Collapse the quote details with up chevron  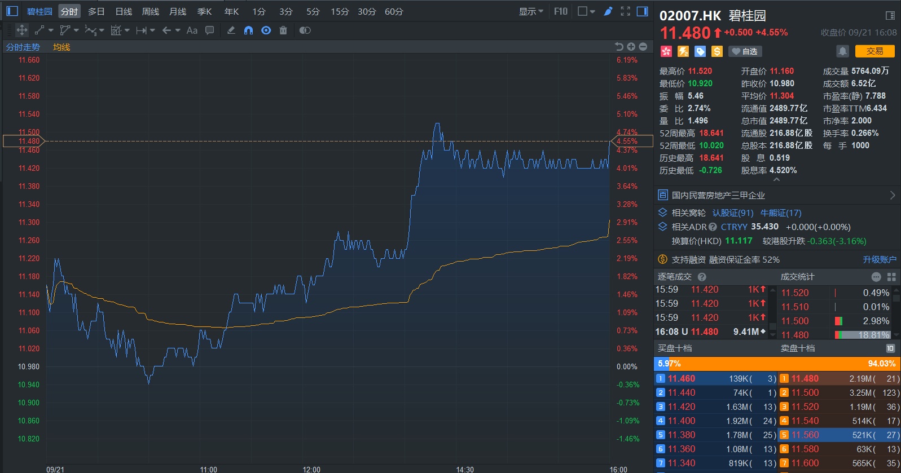point(776,180)
